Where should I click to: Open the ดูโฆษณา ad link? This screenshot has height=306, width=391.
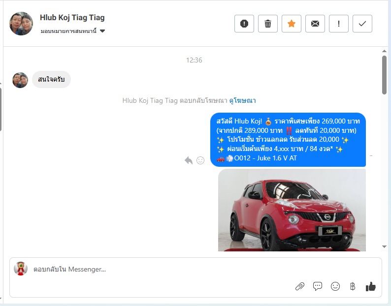(x=242, y=100)
